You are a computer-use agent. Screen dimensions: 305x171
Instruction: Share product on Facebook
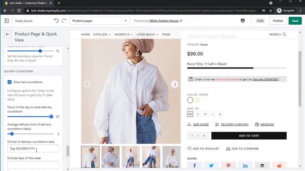(x=194, y=165)
